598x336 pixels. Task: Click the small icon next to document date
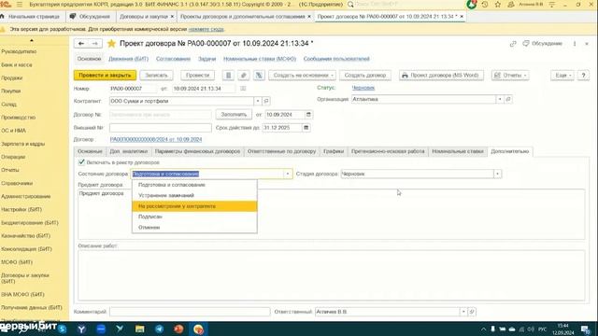pos(243,89)
